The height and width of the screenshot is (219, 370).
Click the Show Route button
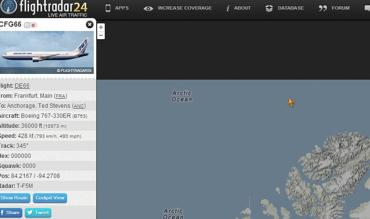pos(14,198)
